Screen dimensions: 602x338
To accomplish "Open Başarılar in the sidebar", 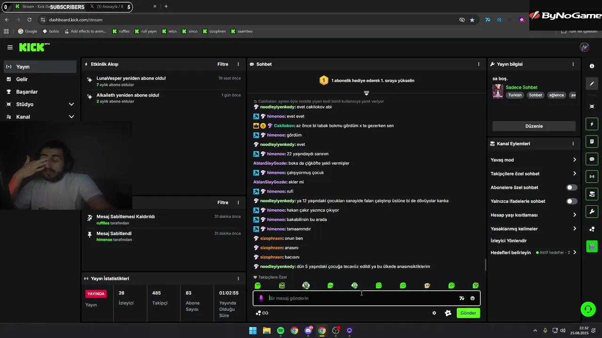I will click(x=40, y=92).
